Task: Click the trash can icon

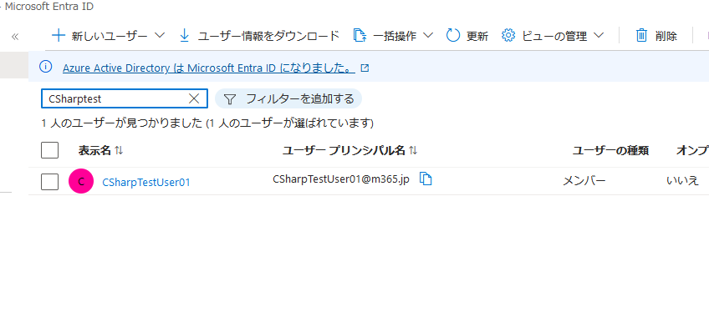Action: click(x=641, y=36)
